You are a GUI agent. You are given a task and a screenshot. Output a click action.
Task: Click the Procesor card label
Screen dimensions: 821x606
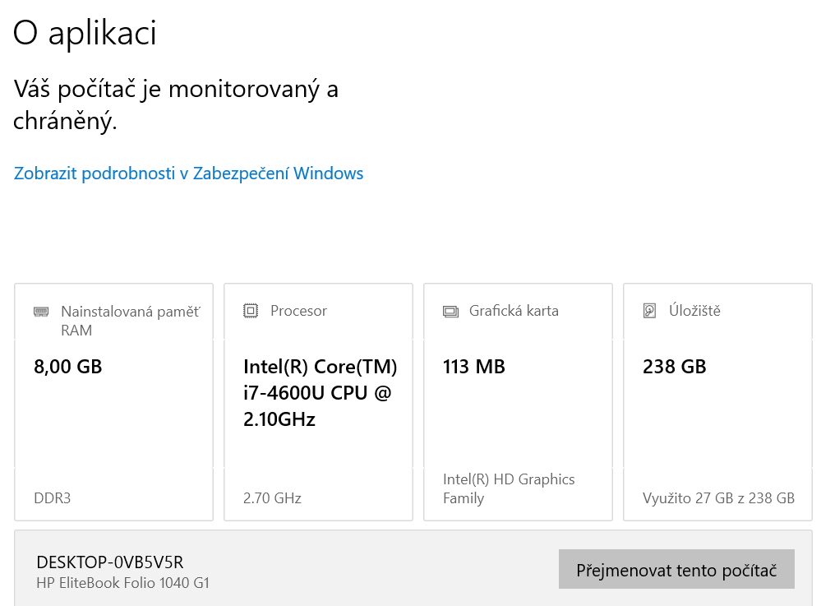click(298, 311)
